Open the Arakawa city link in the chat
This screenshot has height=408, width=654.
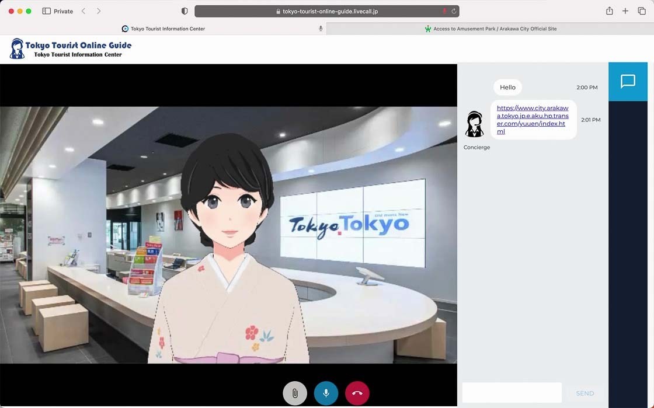coord(533,120)
